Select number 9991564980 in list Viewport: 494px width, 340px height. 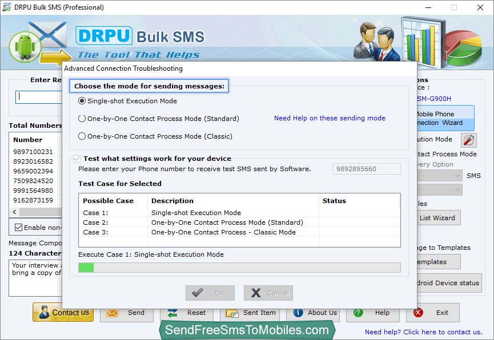tap(33, 191)
